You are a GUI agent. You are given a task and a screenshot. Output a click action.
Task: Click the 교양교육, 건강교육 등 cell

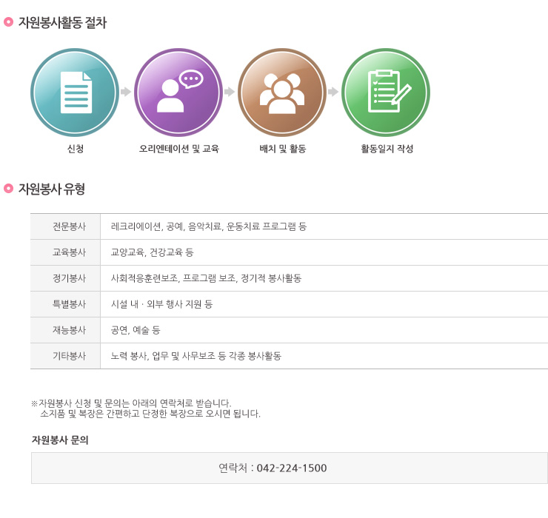[324, 252]
